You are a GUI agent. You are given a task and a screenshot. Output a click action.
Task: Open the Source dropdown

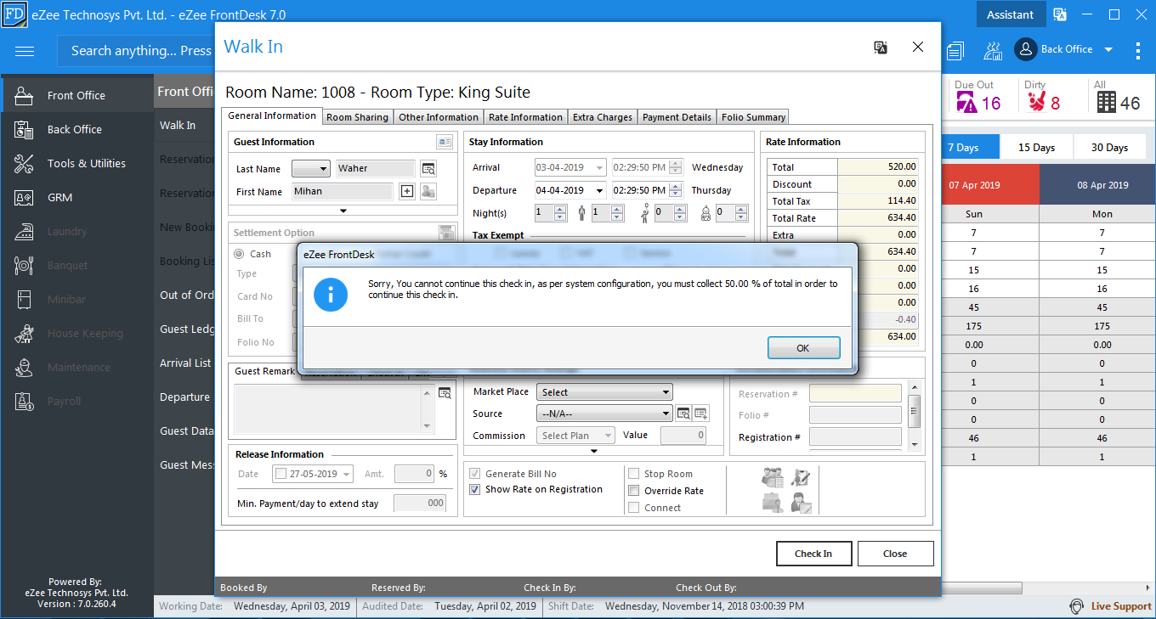coord(604,414)
